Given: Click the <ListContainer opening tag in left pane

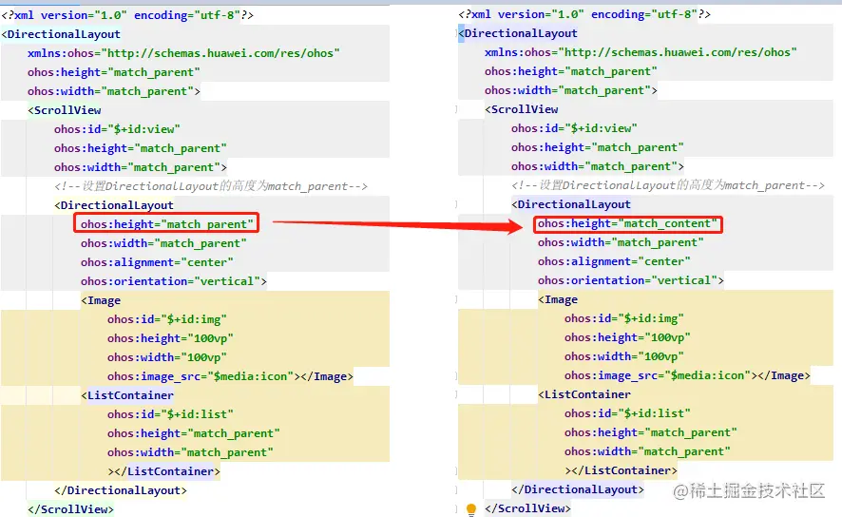Looking at the screenshot, I should (x=127, y=395).
